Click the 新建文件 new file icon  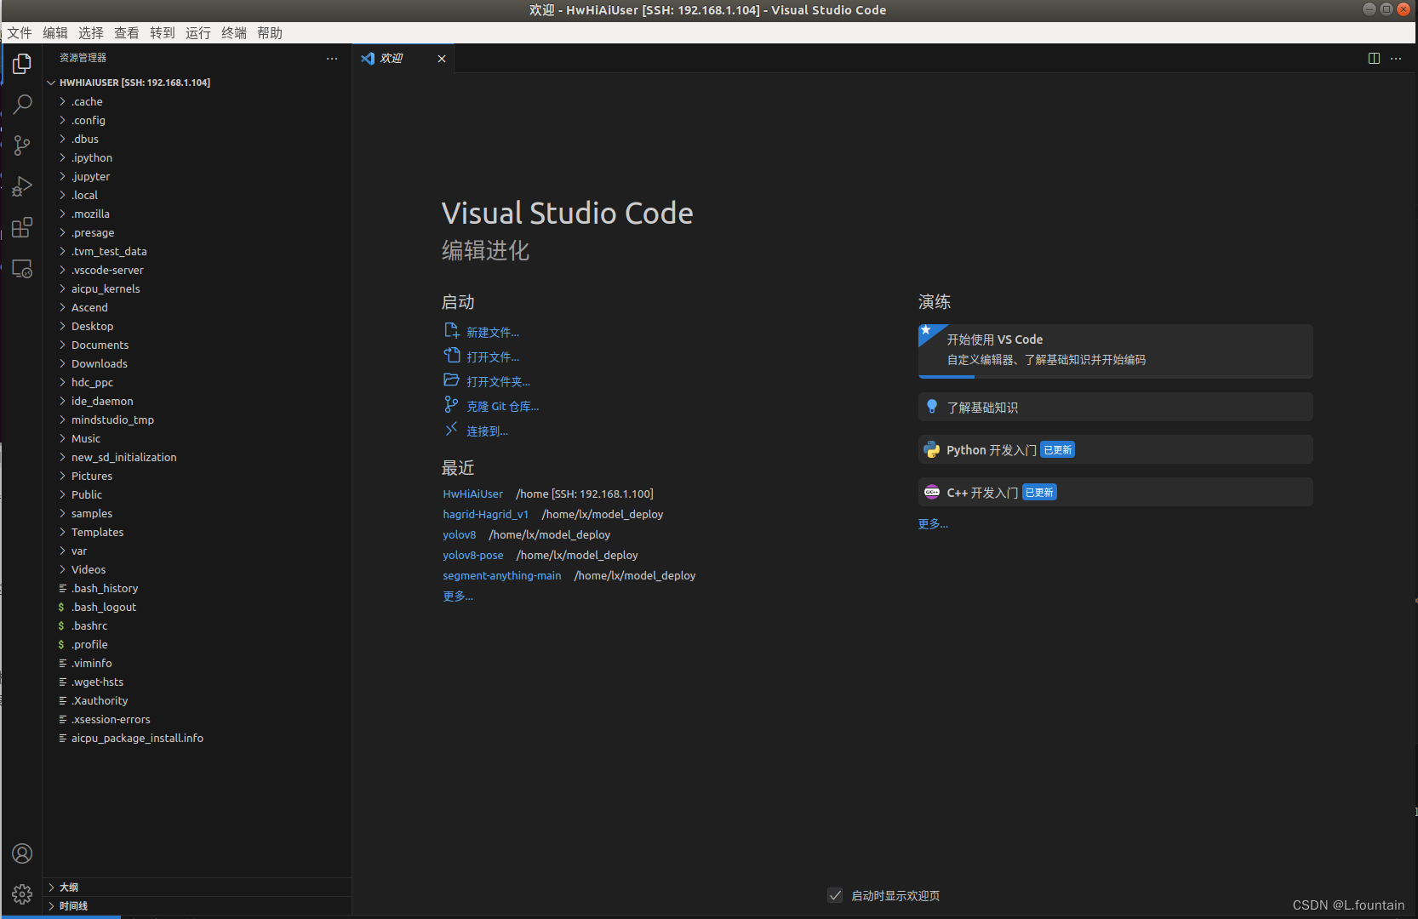pos(451,330)
